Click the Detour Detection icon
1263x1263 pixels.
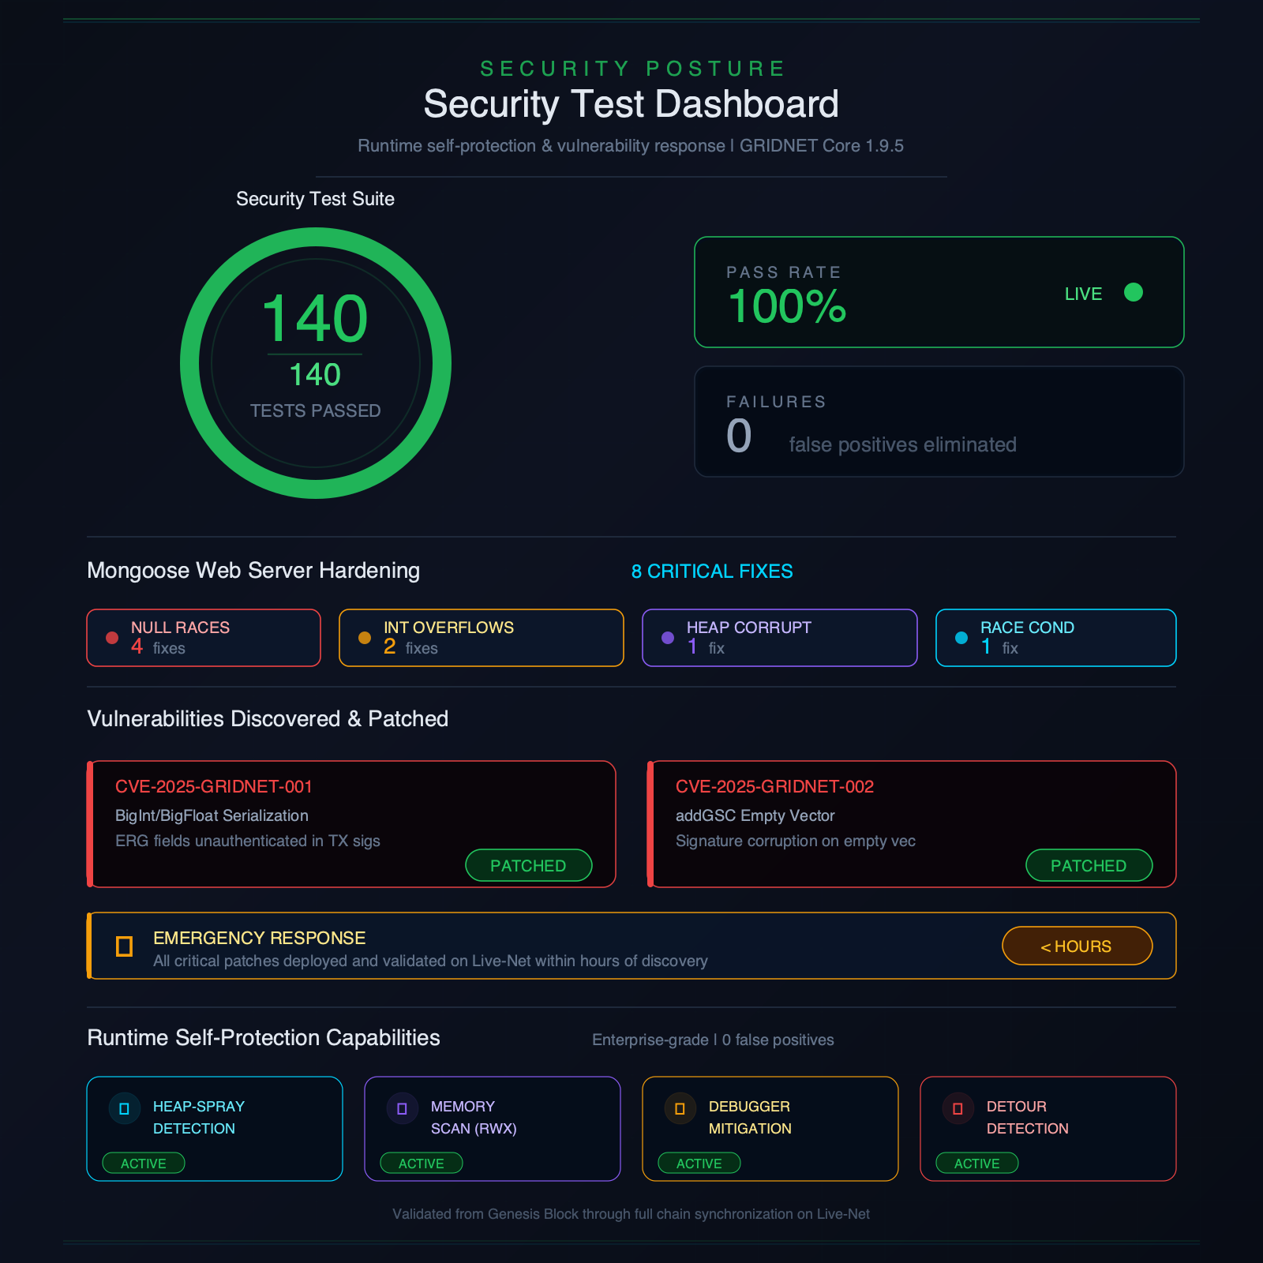pyautogui.click(x=958, y=1108)
